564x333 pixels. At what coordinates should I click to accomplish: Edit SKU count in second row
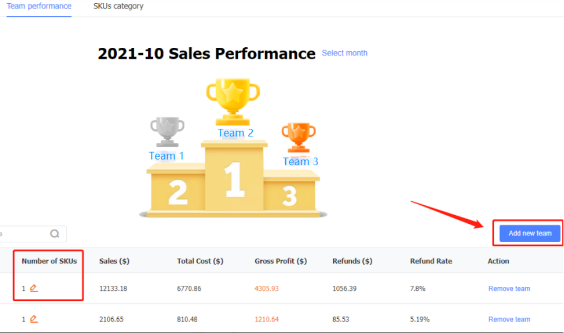tap(34, 319)
